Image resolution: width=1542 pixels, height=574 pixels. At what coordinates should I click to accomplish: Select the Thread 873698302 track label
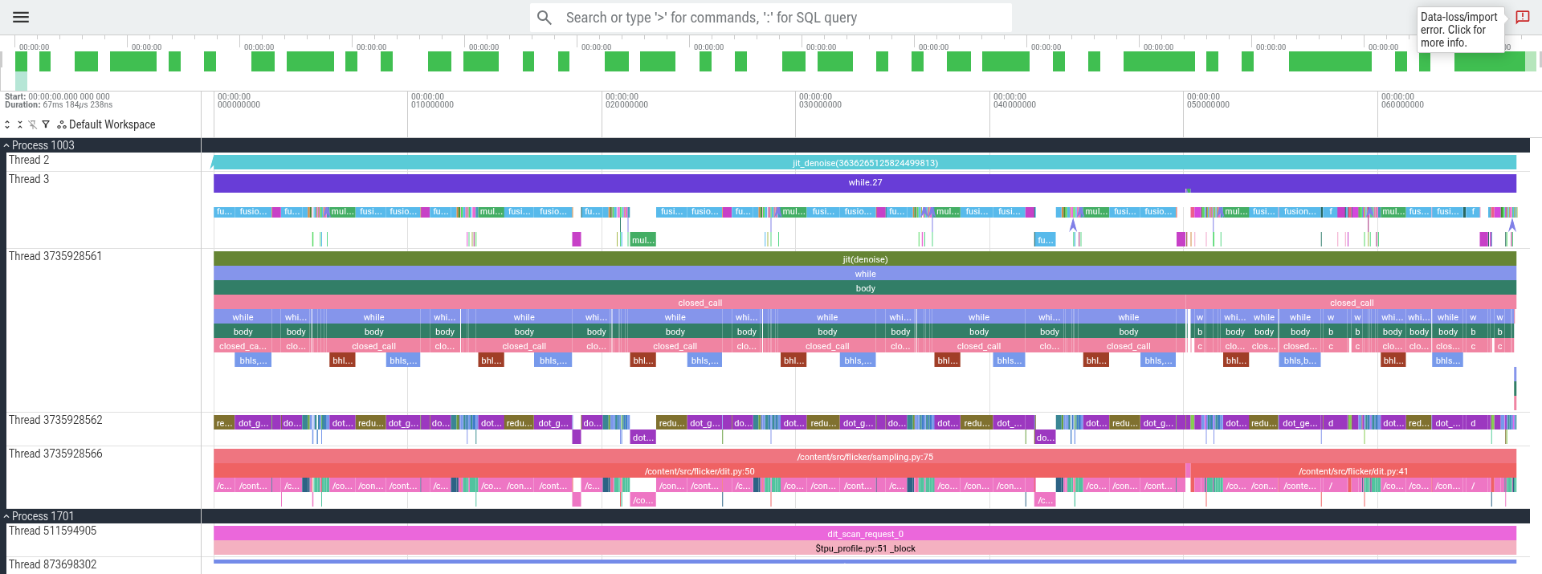[x=52, y=564]
